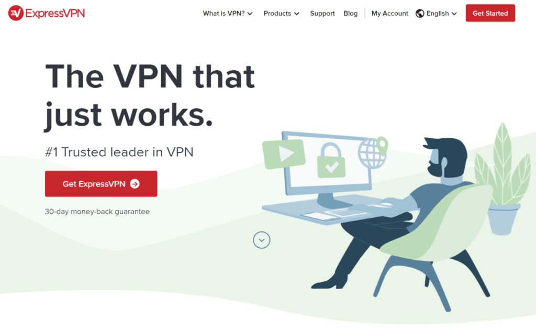
Task: Click the ExpressVPN wordmark text
Action: click(x=55, y=13)
